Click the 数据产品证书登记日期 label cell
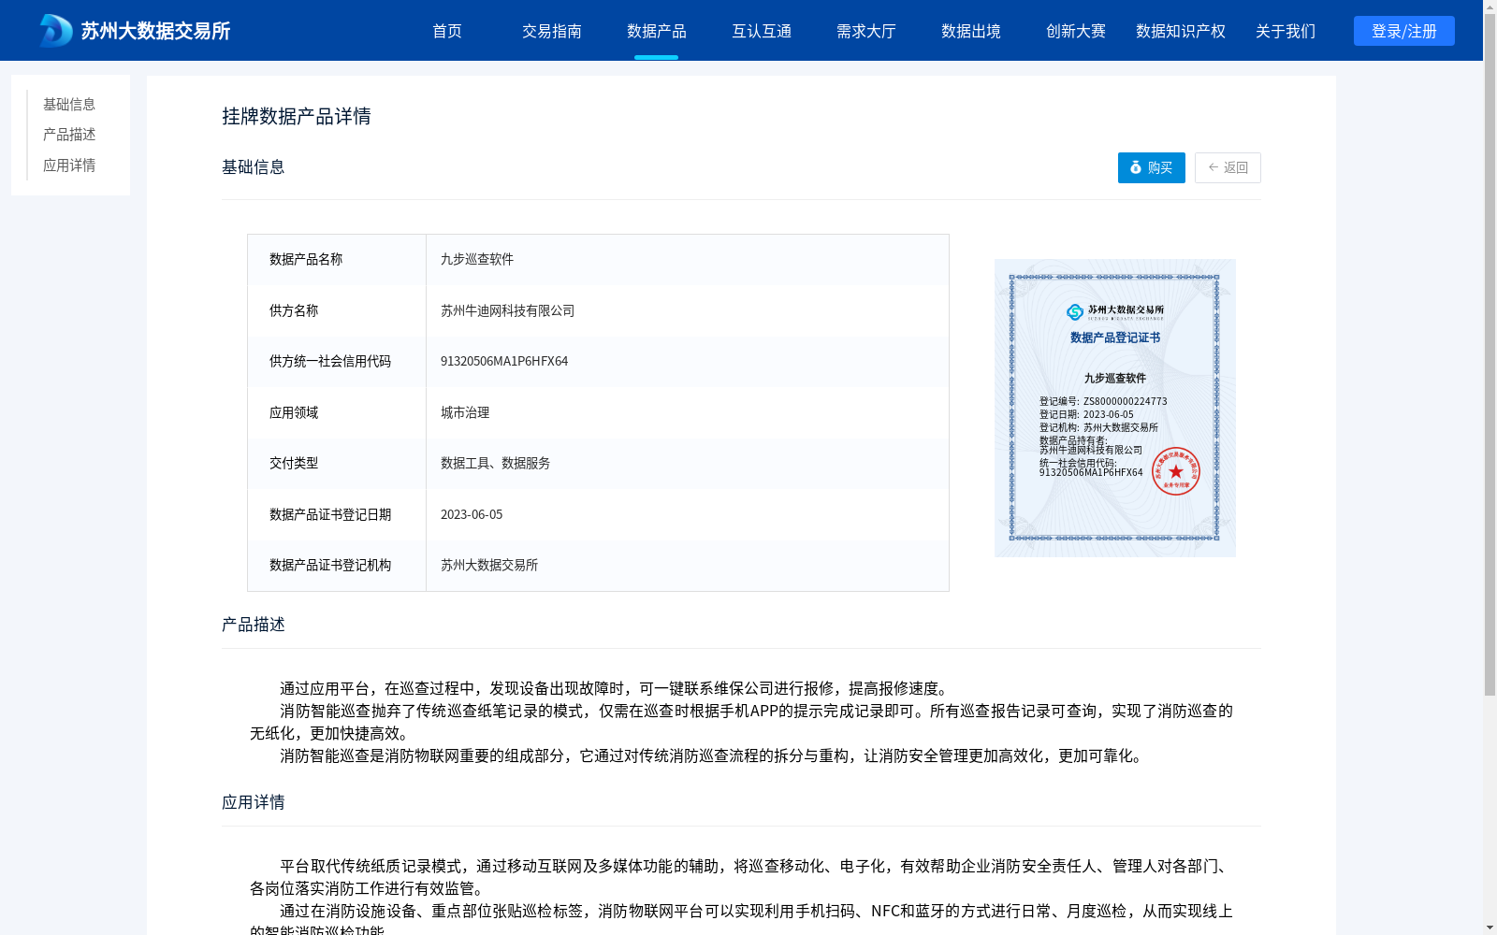1497x935 pixels. click(337, 514)
